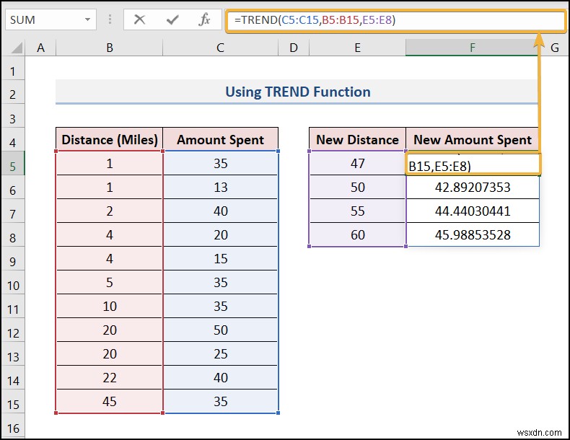Click the 'Distance (Miles)' header cell
This screenshot has height=440, width=570.
[110, 139]
